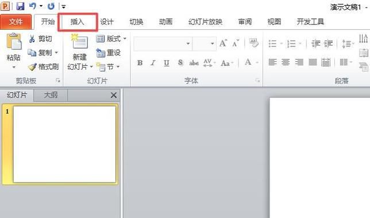Click 剪切 (Cut) scissors button

pyautogui.click(x=40, y=38)
